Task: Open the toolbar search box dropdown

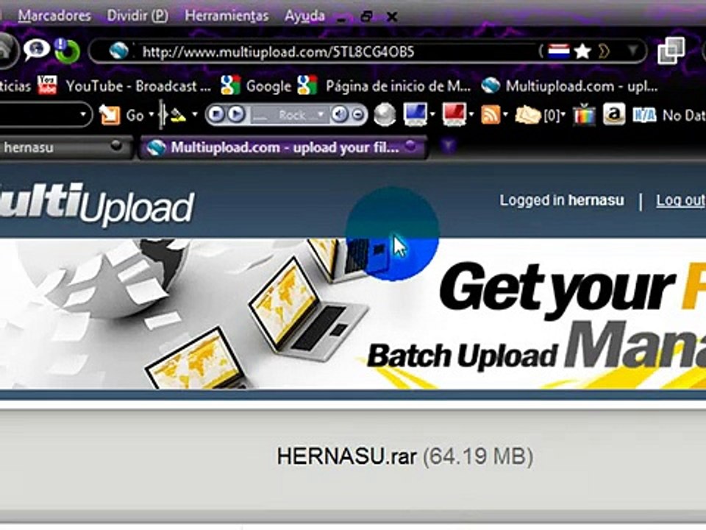Action: point(83,115)
